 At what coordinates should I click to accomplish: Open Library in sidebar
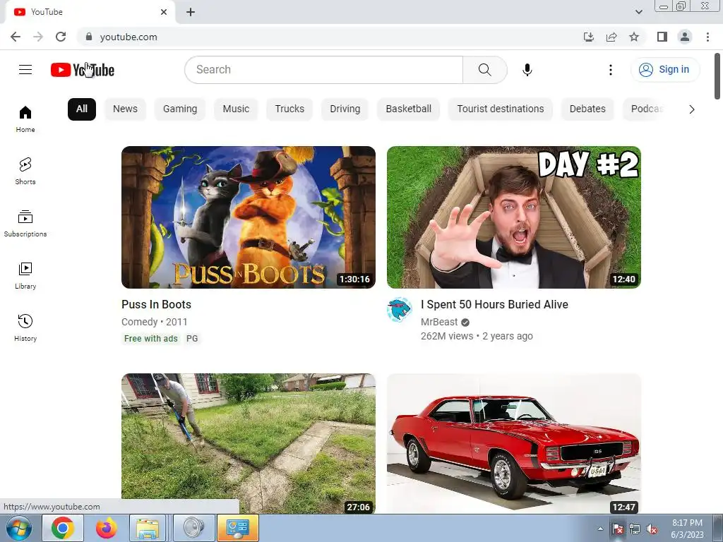[x=25, y=276]
